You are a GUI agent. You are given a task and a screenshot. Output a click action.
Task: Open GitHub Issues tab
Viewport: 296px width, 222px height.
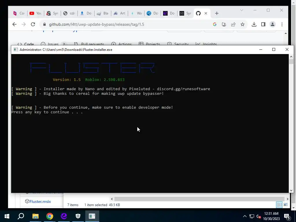coord(53,44)
